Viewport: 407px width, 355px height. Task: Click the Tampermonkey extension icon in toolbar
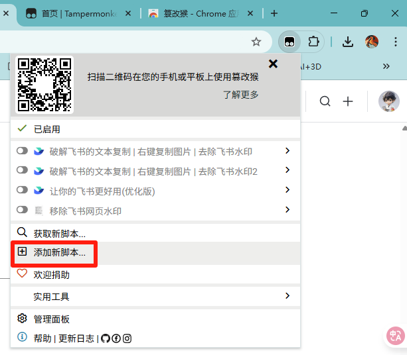point(289,41)
